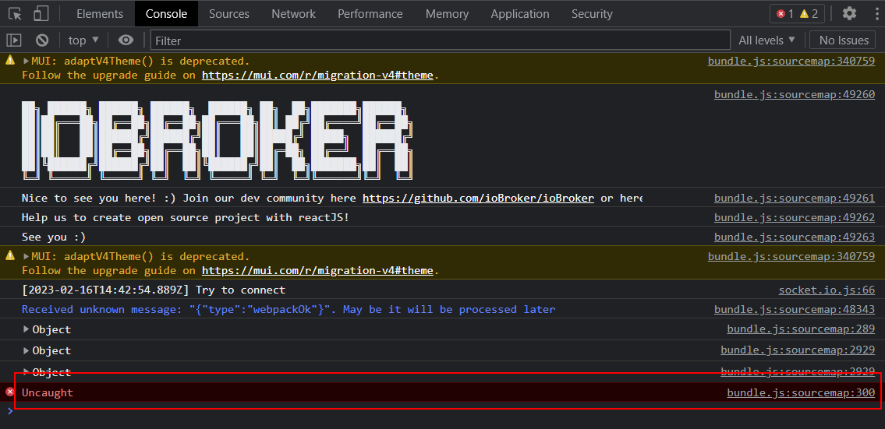Expand the Object logged at sourcemap:289

tap(26, 329)
